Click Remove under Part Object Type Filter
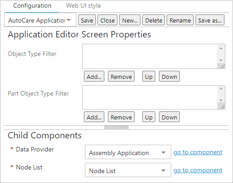 pyautogui.click(x=121, y=117)
